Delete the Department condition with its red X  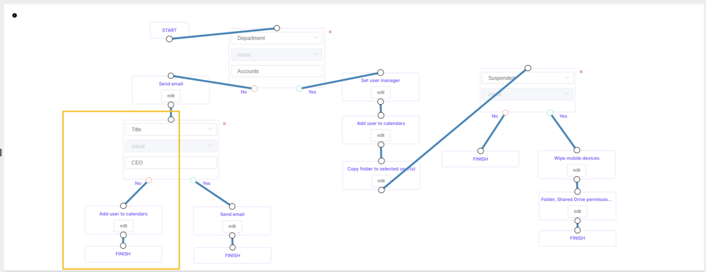[x=330, y=32]
